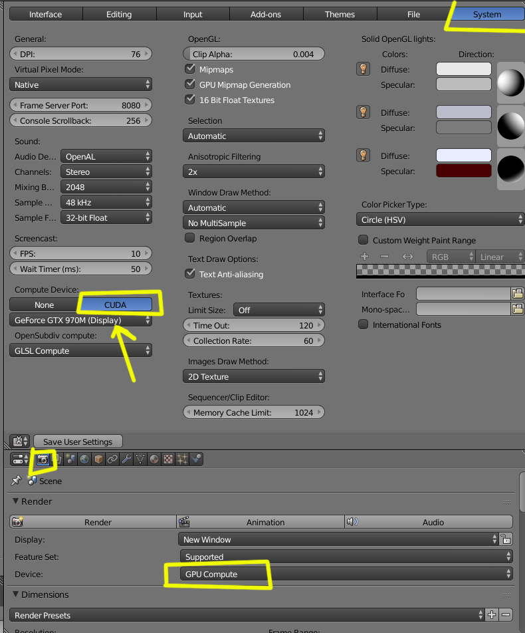
Task: Open the Physics properties tab
Action: 196,459
